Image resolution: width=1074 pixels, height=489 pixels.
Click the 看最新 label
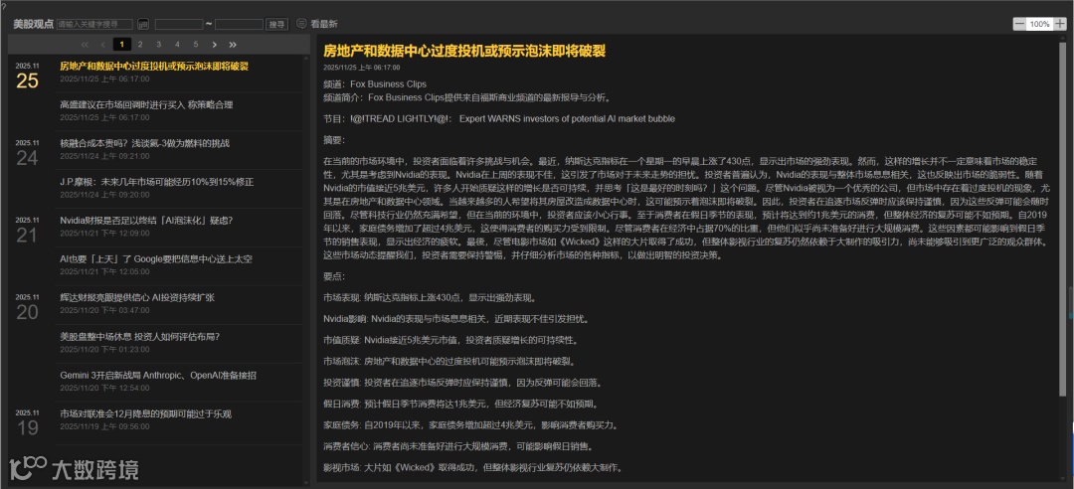point(324,24)
